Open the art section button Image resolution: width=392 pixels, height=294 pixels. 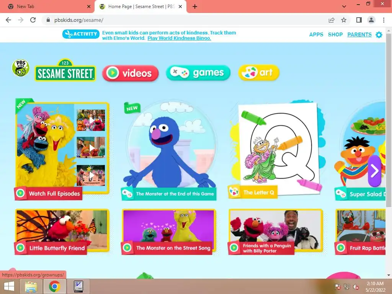[259, 72]
